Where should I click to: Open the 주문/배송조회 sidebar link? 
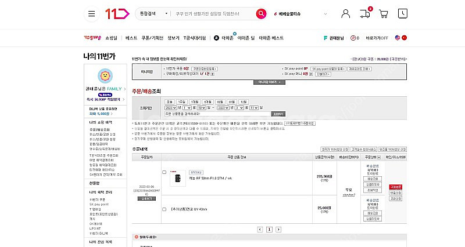click(99, 129)
